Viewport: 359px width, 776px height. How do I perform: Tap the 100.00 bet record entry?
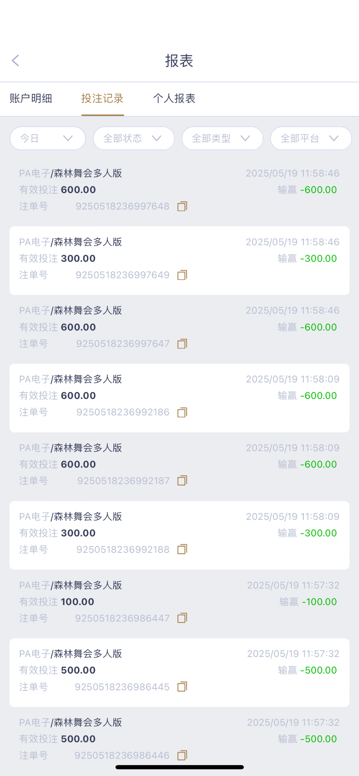[179, 601]
